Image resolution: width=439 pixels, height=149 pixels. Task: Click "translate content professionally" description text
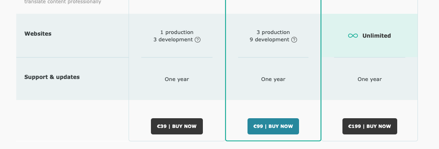(63, 2)
